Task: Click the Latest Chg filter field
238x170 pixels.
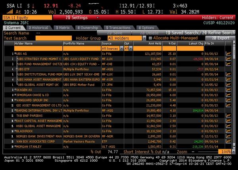Action: 190,48
